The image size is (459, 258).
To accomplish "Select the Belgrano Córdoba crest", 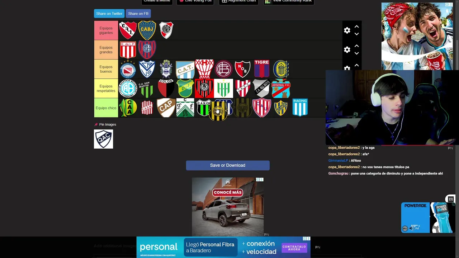I will tap(128, 89).
